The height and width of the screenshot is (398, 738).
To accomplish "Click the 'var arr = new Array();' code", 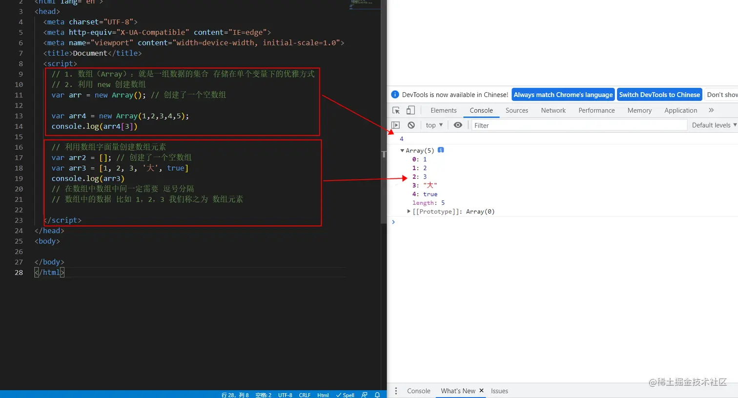I will point(99,95).
